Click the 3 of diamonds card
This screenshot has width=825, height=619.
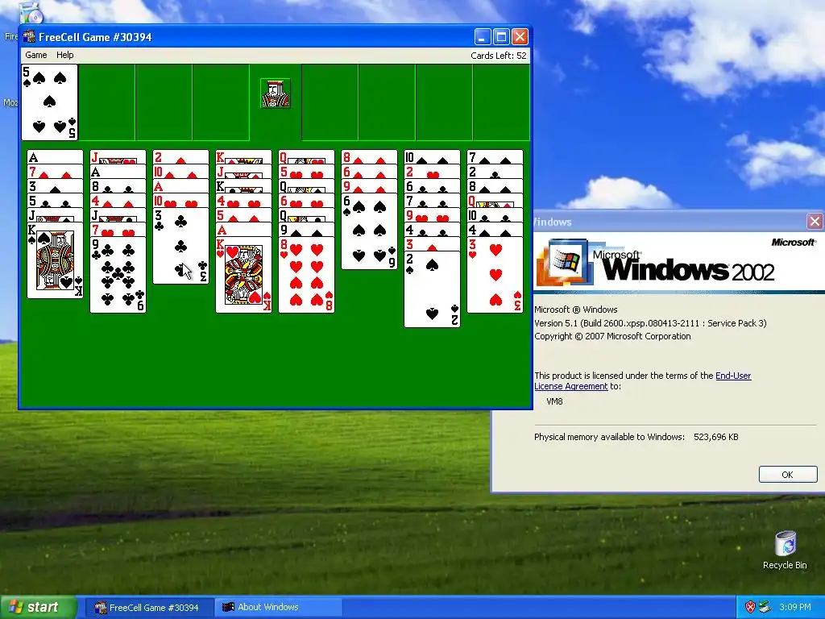click(432, 243)
